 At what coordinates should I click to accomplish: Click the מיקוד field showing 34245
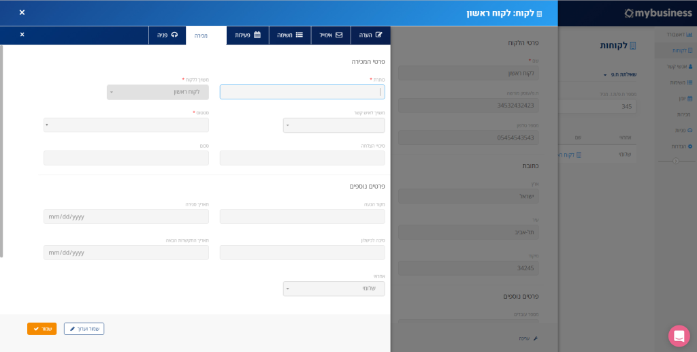468,268
